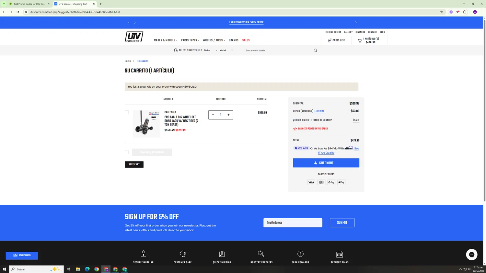The width and height of the screenshot is (486, 273).
Task: Open a new browser tab
Action: (x=100, y=4)
